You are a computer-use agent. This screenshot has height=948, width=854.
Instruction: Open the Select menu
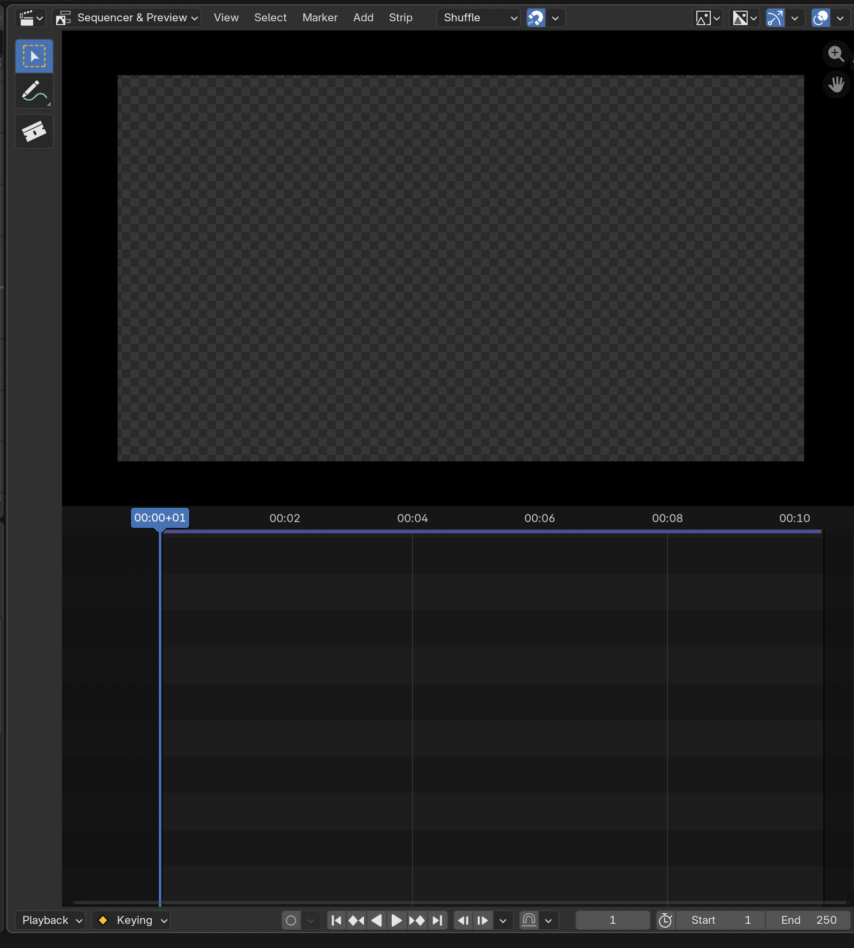[x=270, y=18]
